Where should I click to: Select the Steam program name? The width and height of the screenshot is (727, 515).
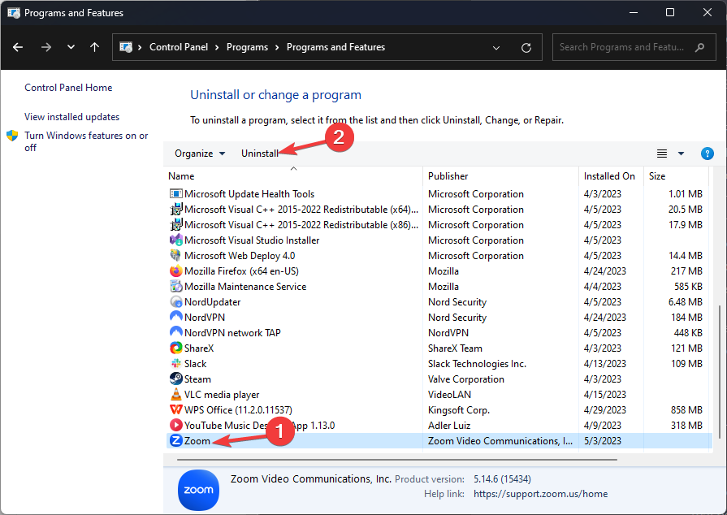pos(197,379)
